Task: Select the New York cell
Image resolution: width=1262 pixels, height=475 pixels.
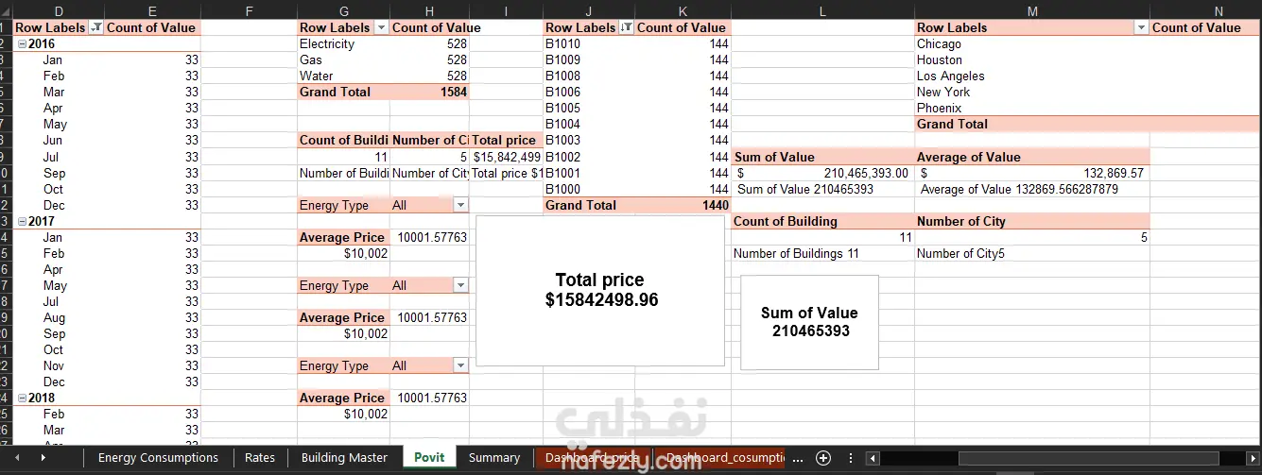Action: 1031,92
